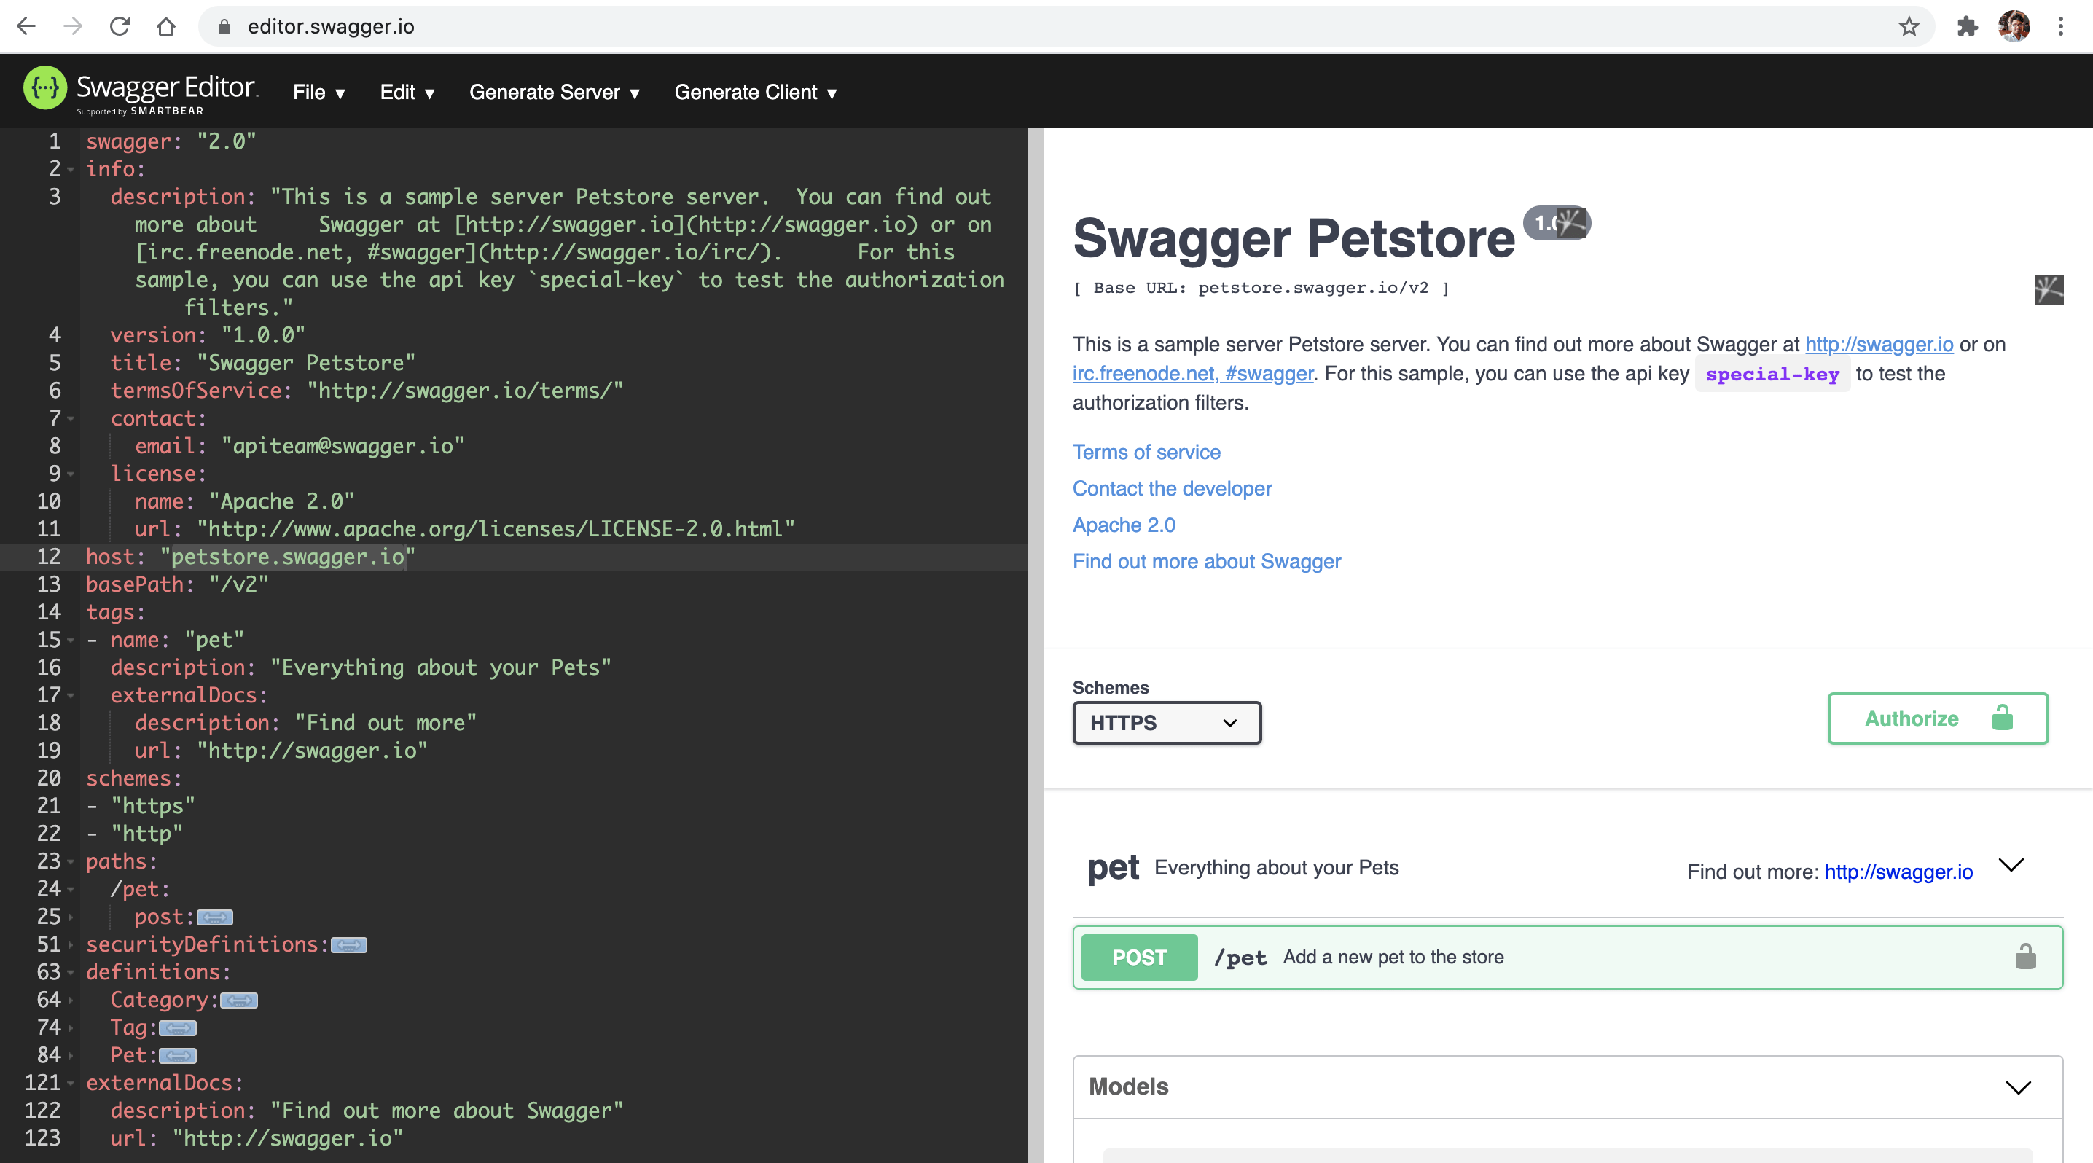Image resolution: width=2093 pixels, height=1163 pixels.
Task: Open the pet section http://swagger.io link
Action: (1898, 872)
